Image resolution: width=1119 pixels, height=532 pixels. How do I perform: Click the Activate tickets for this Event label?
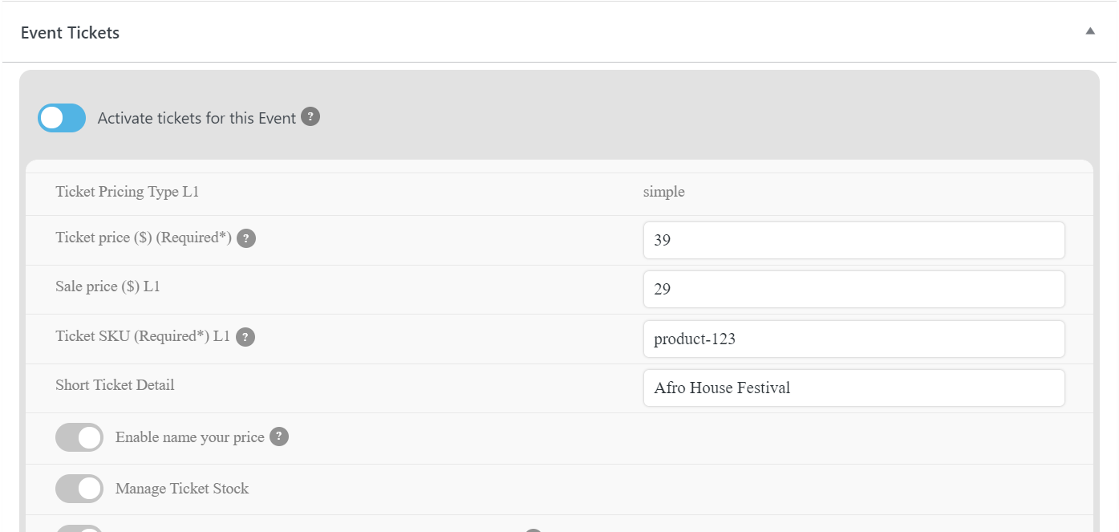pos(197,118)
